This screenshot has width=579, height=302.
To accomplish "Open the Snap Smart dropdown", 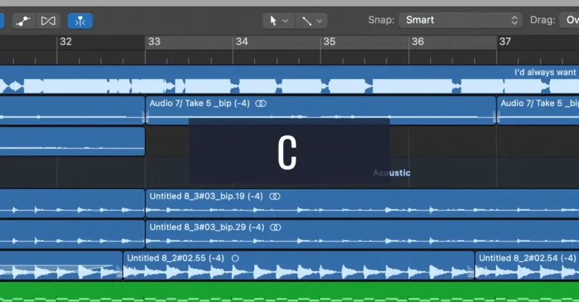I will coord(461,21).
